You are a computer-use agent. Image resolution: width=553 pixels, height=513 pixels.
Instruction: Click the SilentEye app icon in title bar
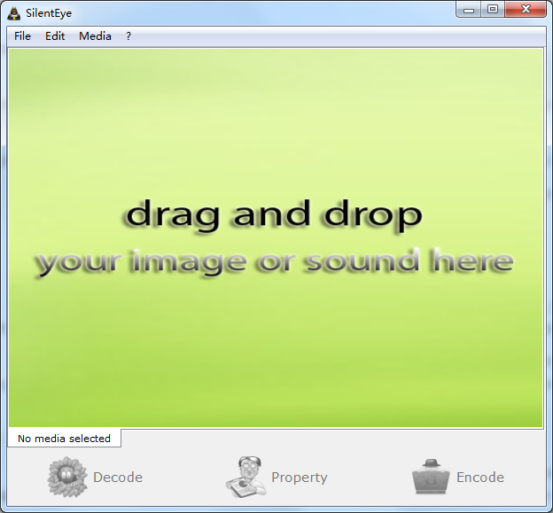[13, 12]
